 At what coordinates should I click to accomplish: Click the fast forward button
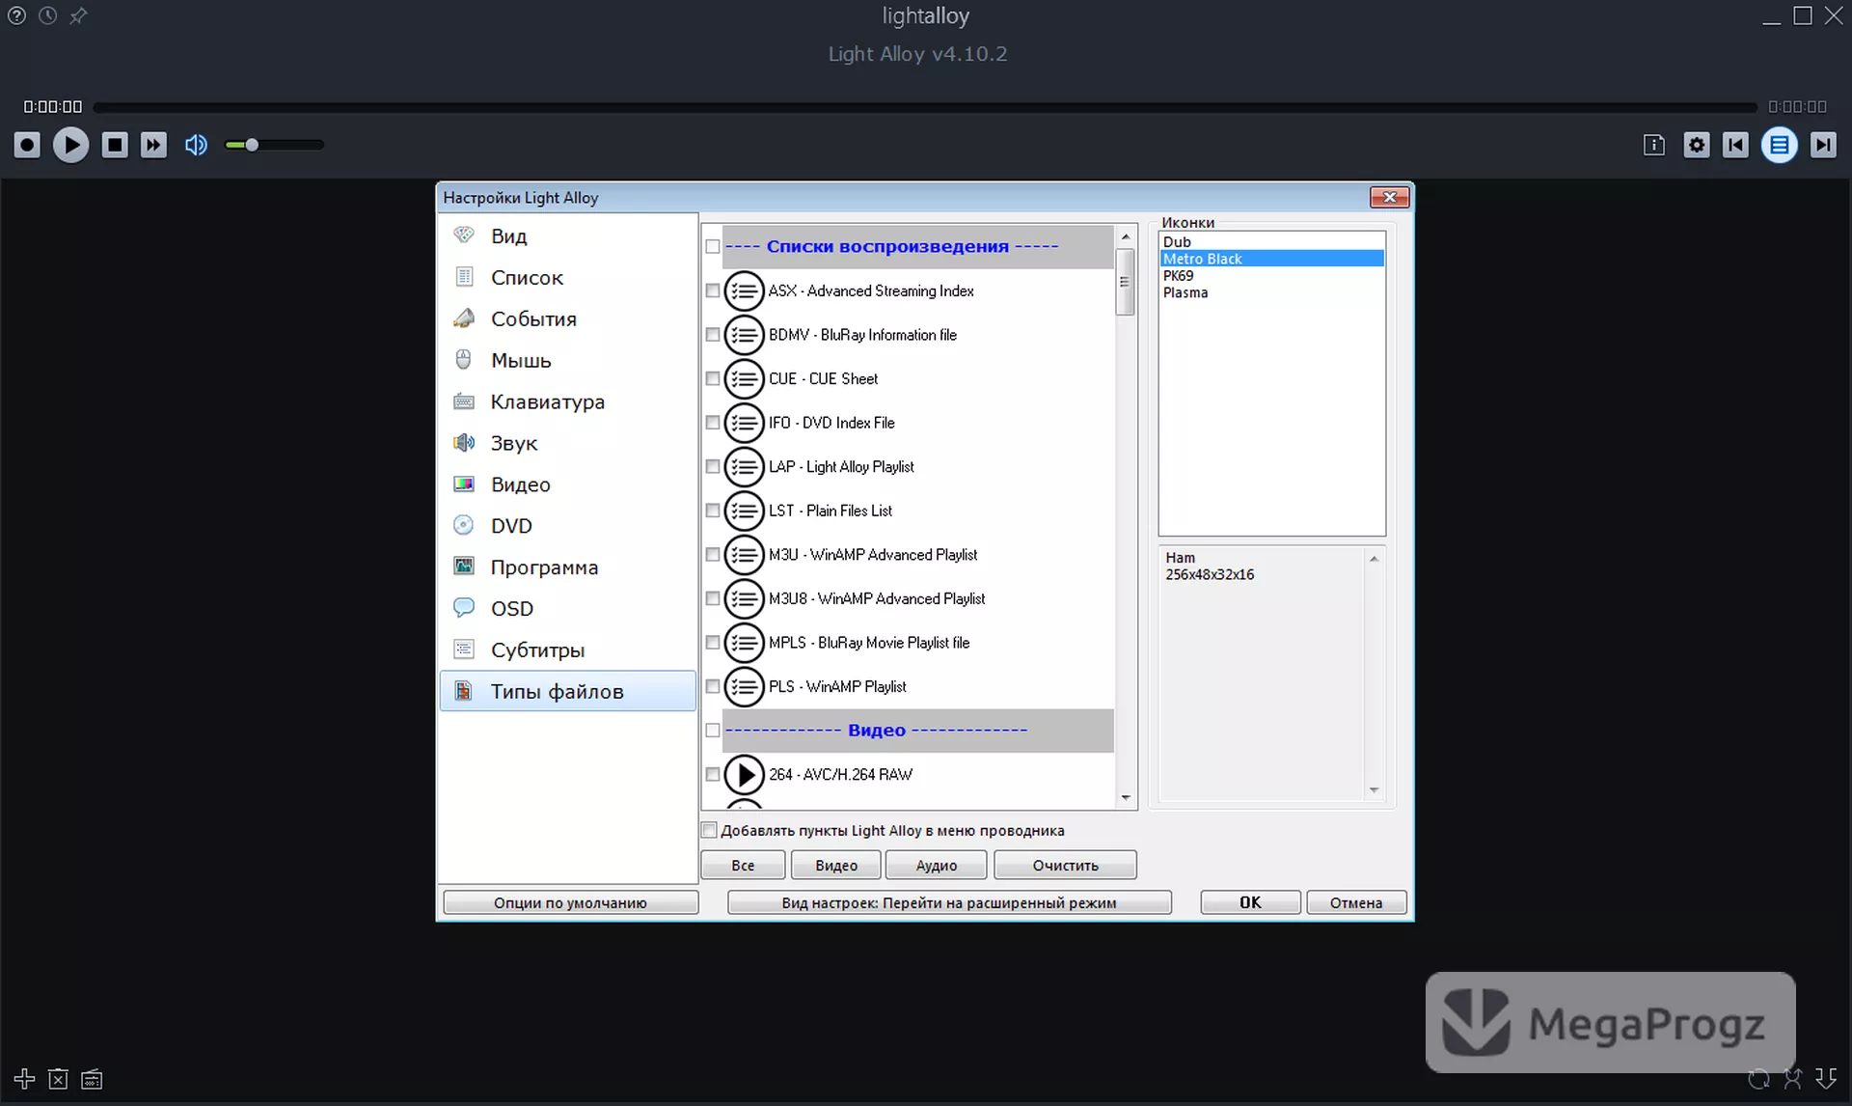point(153,145)
